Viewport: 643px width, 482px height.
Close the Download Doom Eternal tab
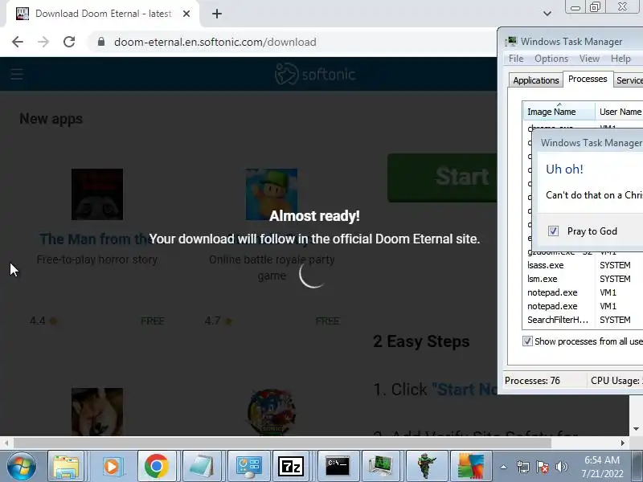(186, 14)
